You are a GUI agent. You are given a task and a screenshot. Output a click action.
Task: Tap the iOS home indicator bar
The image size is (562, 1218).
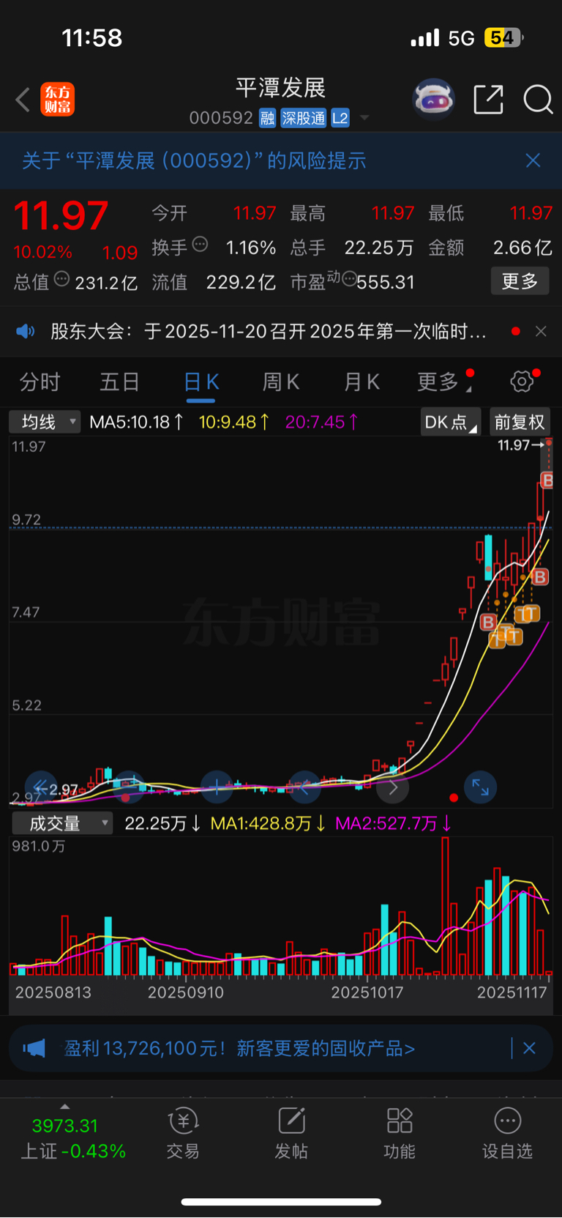point(281,1202)
